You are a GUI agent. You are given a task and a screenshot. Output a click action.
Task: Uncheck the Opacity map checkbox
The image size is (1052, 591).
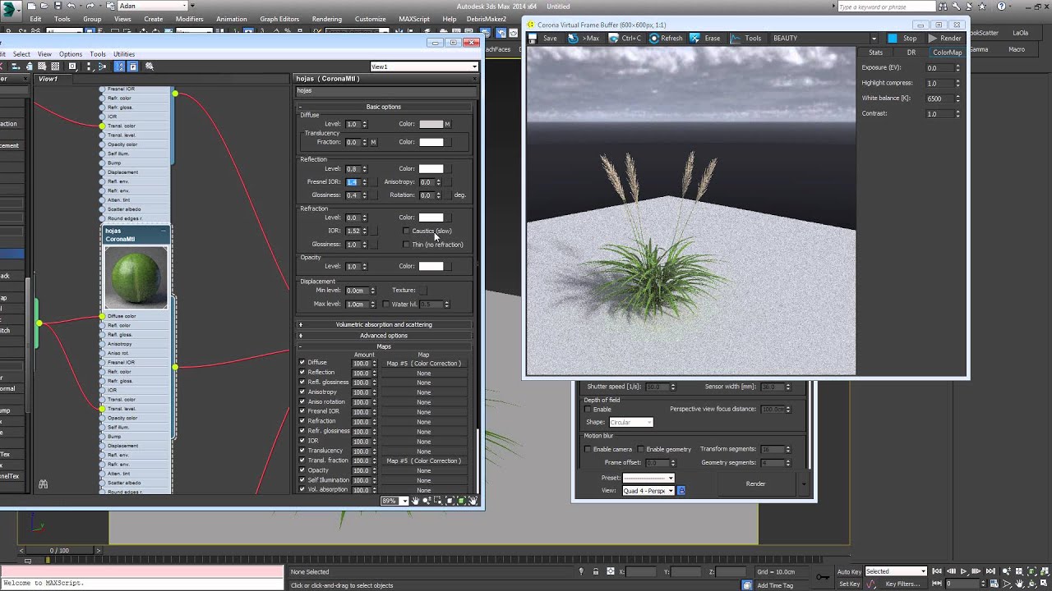[302, 470]
